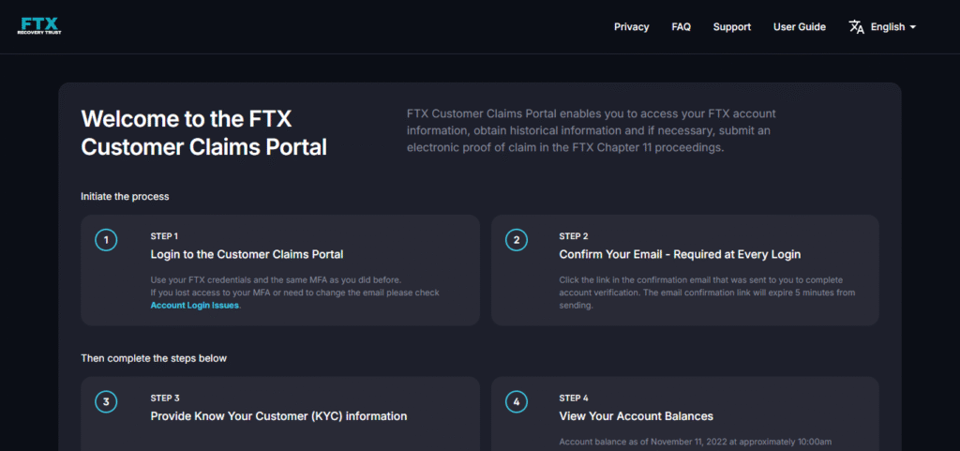Viewport: 960px width, 451px height.
Task: Click the STEP 2 label
Action: click(x=573, y=235)
